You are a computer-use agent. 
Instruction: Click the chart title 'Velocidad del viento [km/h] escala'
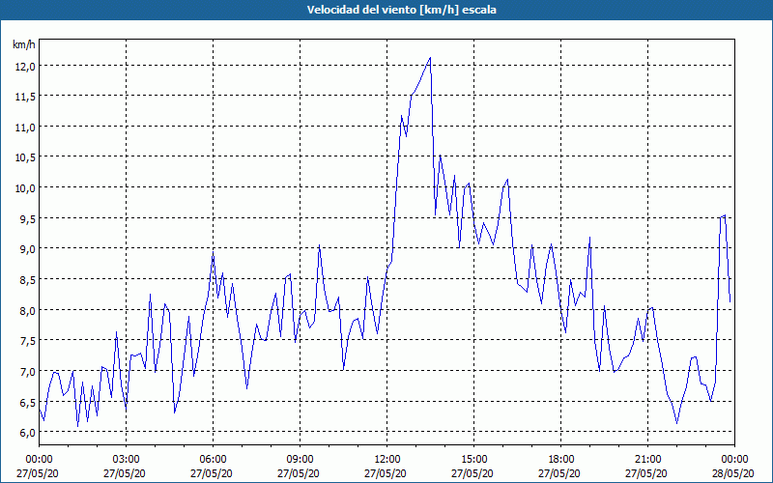click(401, 10)
